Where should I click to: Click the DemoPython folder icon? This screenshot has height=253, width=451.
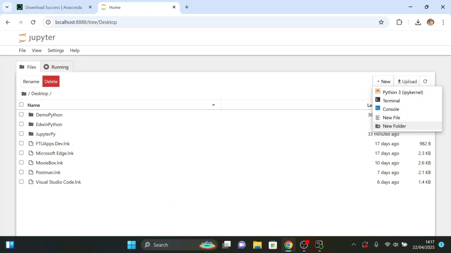point(31,115)
